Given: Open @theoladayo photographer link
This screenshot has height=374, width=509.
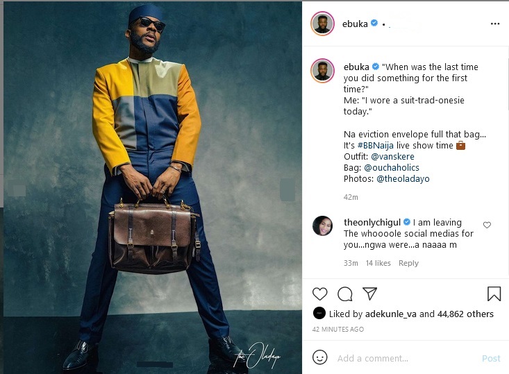Looking at the screenshot, I should [x=403, y=178].
